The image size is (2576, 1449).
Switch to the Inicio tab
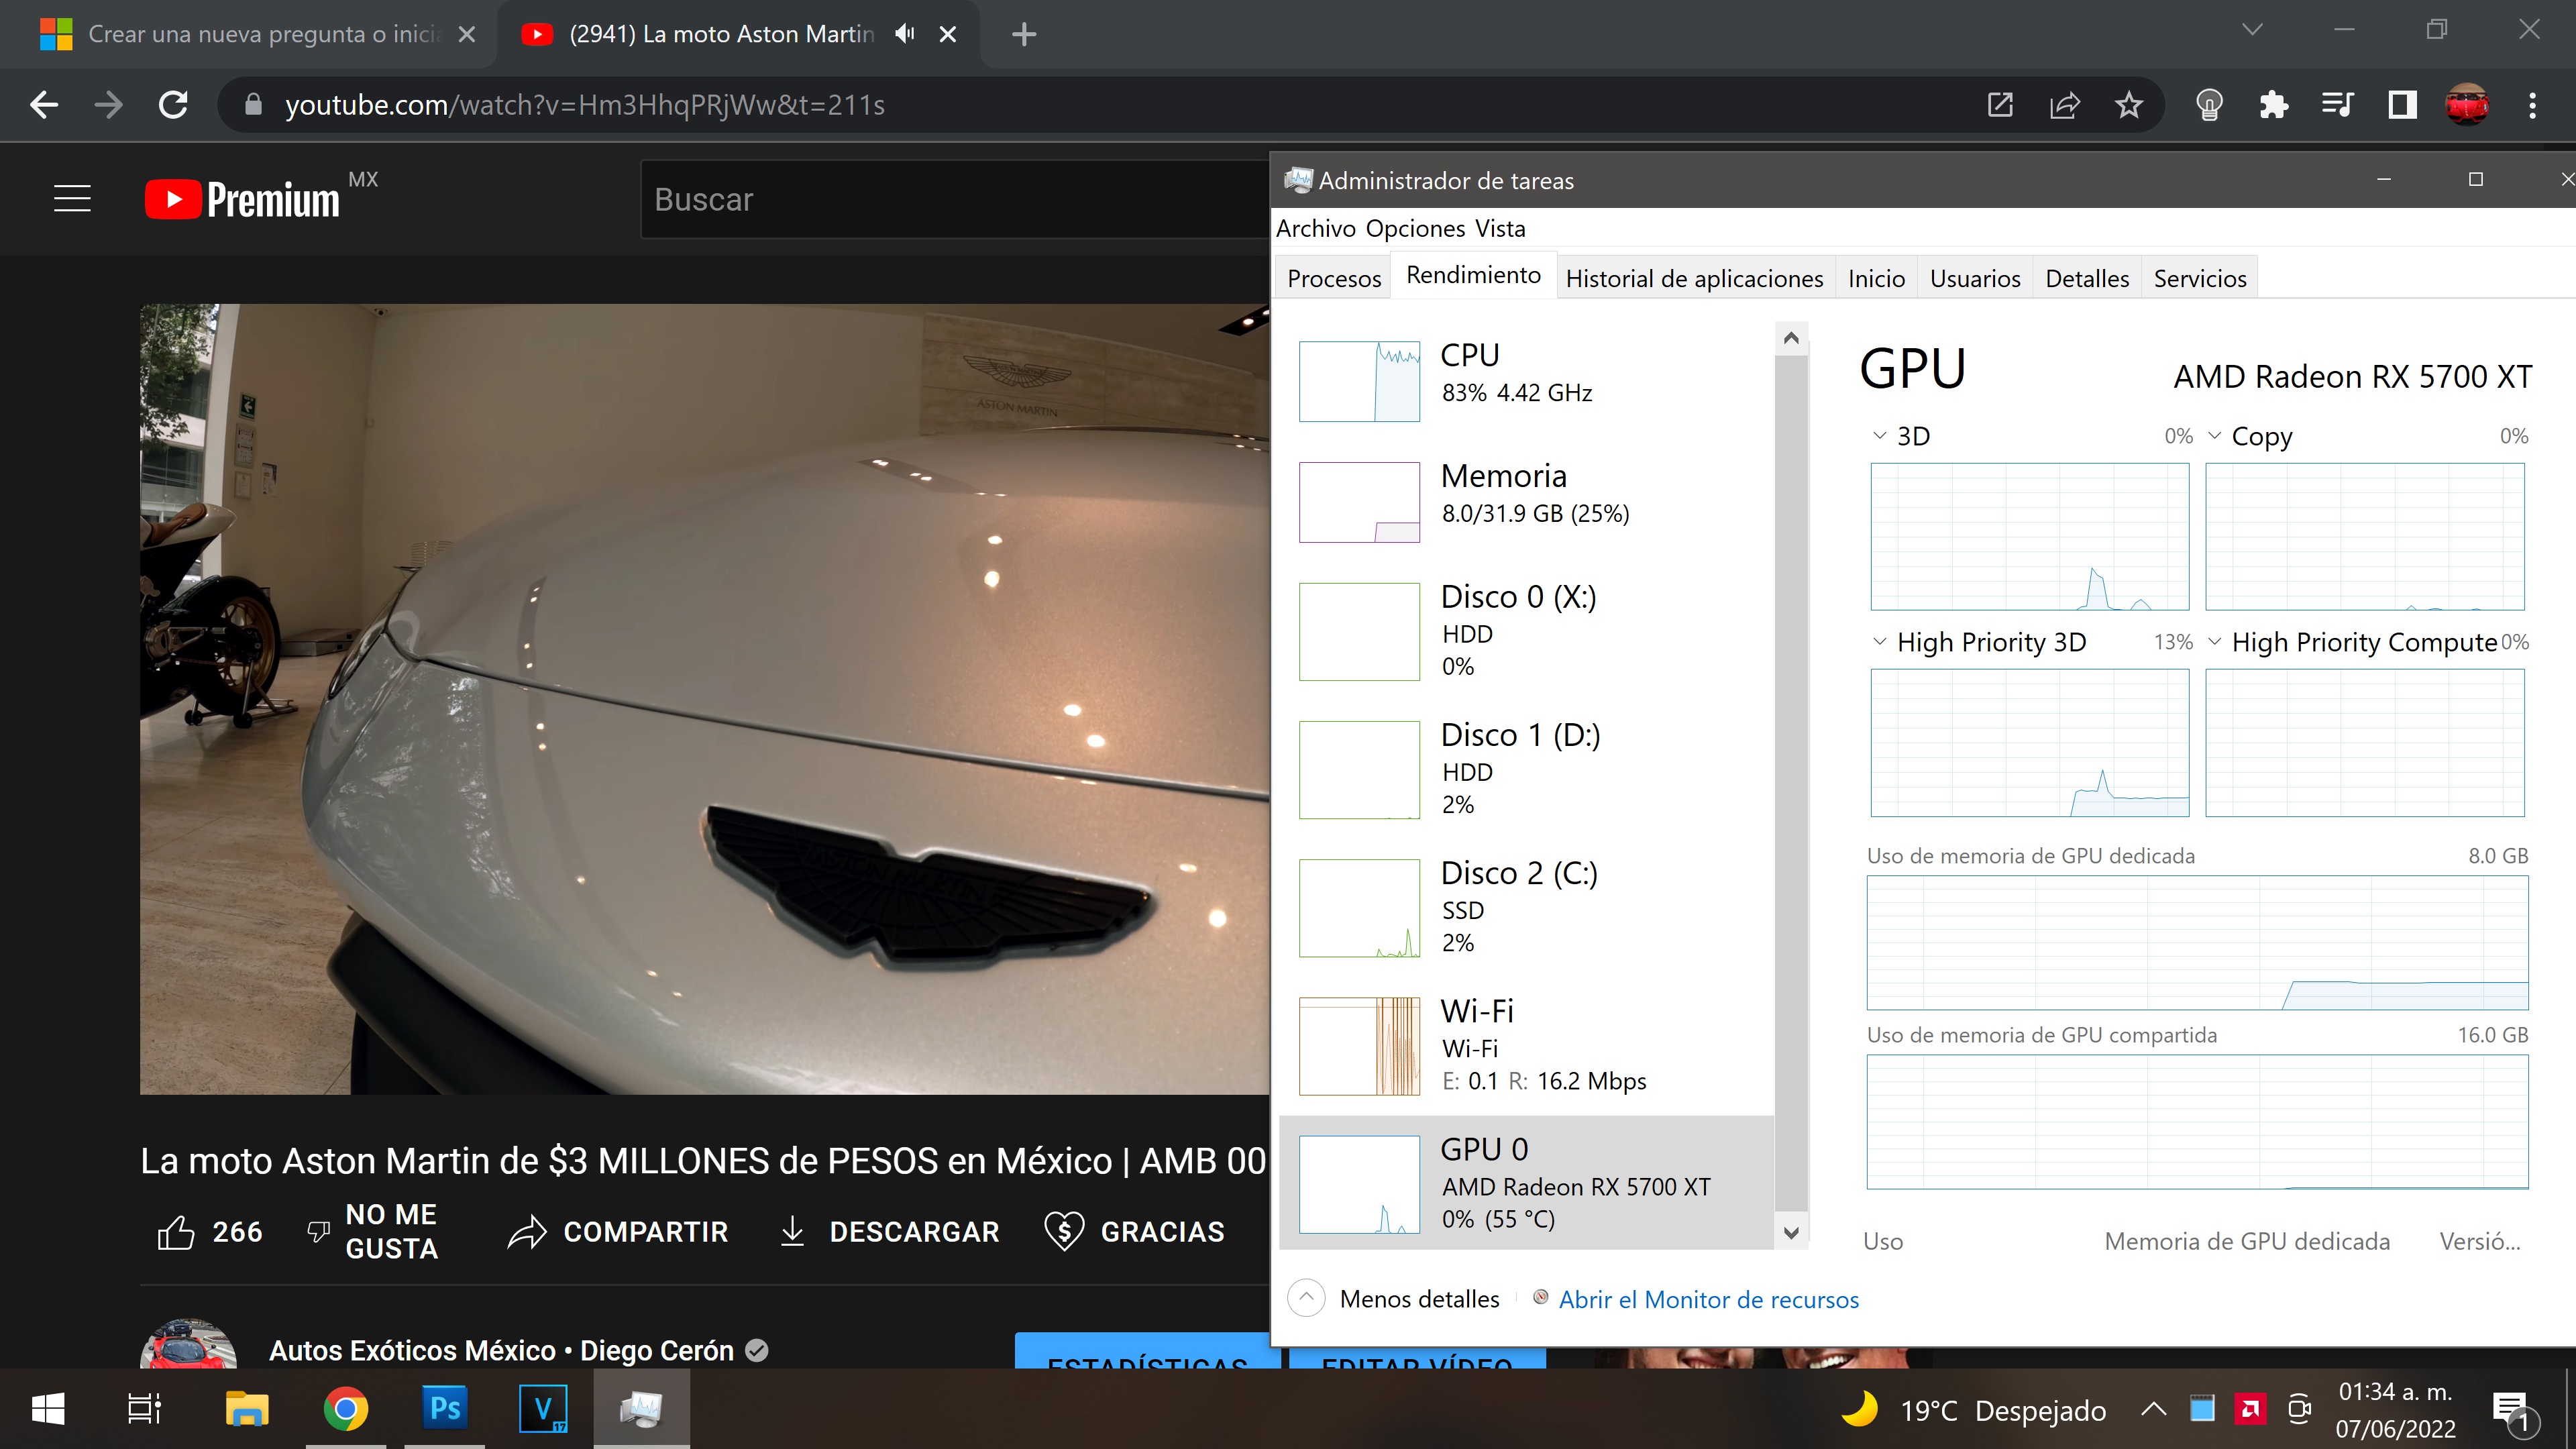click(x=1876, y=278)
